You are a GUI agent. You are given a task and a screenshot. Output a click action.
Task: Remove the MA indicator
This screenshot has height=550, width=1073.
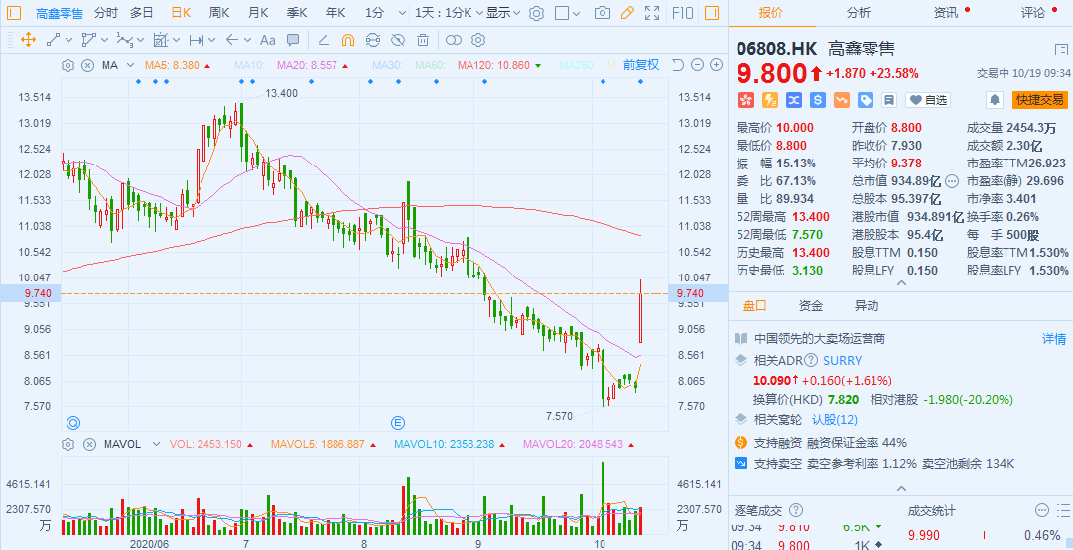coord(87,65)
